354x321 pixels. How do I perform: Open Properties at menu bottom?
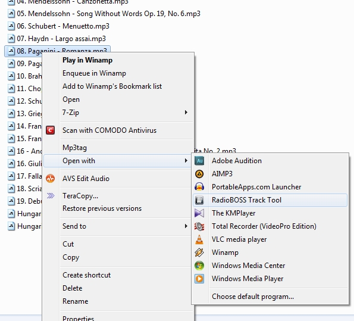click(78, 318)
